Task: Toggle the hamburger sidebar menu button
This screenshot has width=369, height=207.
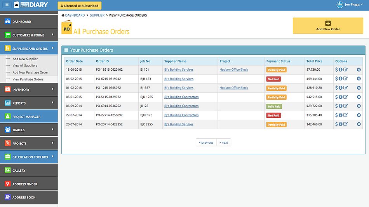Action: [7, 5]
